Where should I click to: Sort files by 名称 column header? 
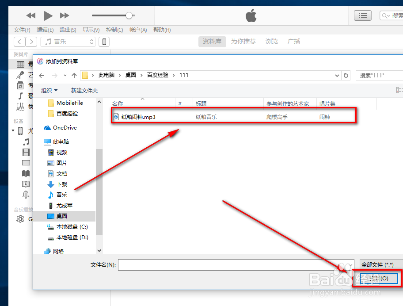pos(118,103)
